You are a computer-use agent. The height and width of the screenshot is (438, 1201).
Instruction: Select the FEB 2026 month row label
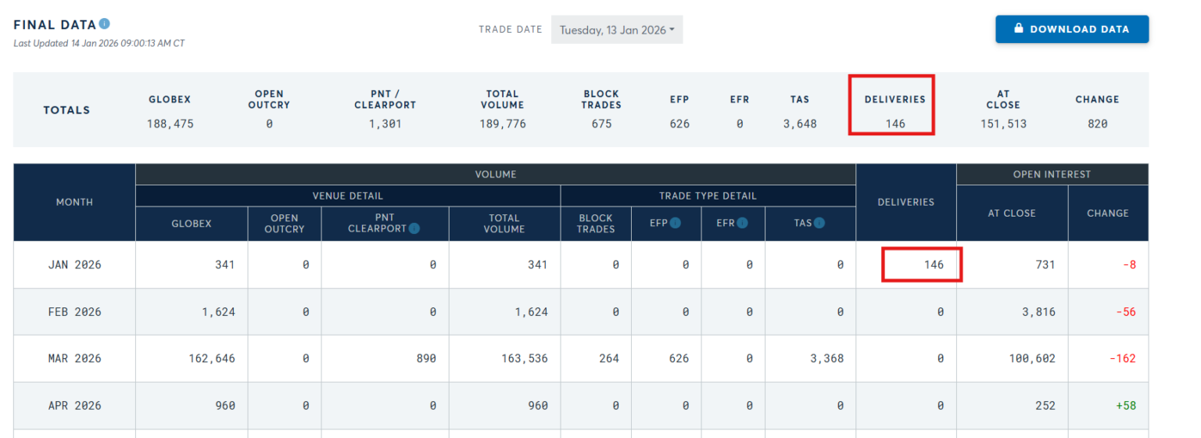tap(74, 311)
